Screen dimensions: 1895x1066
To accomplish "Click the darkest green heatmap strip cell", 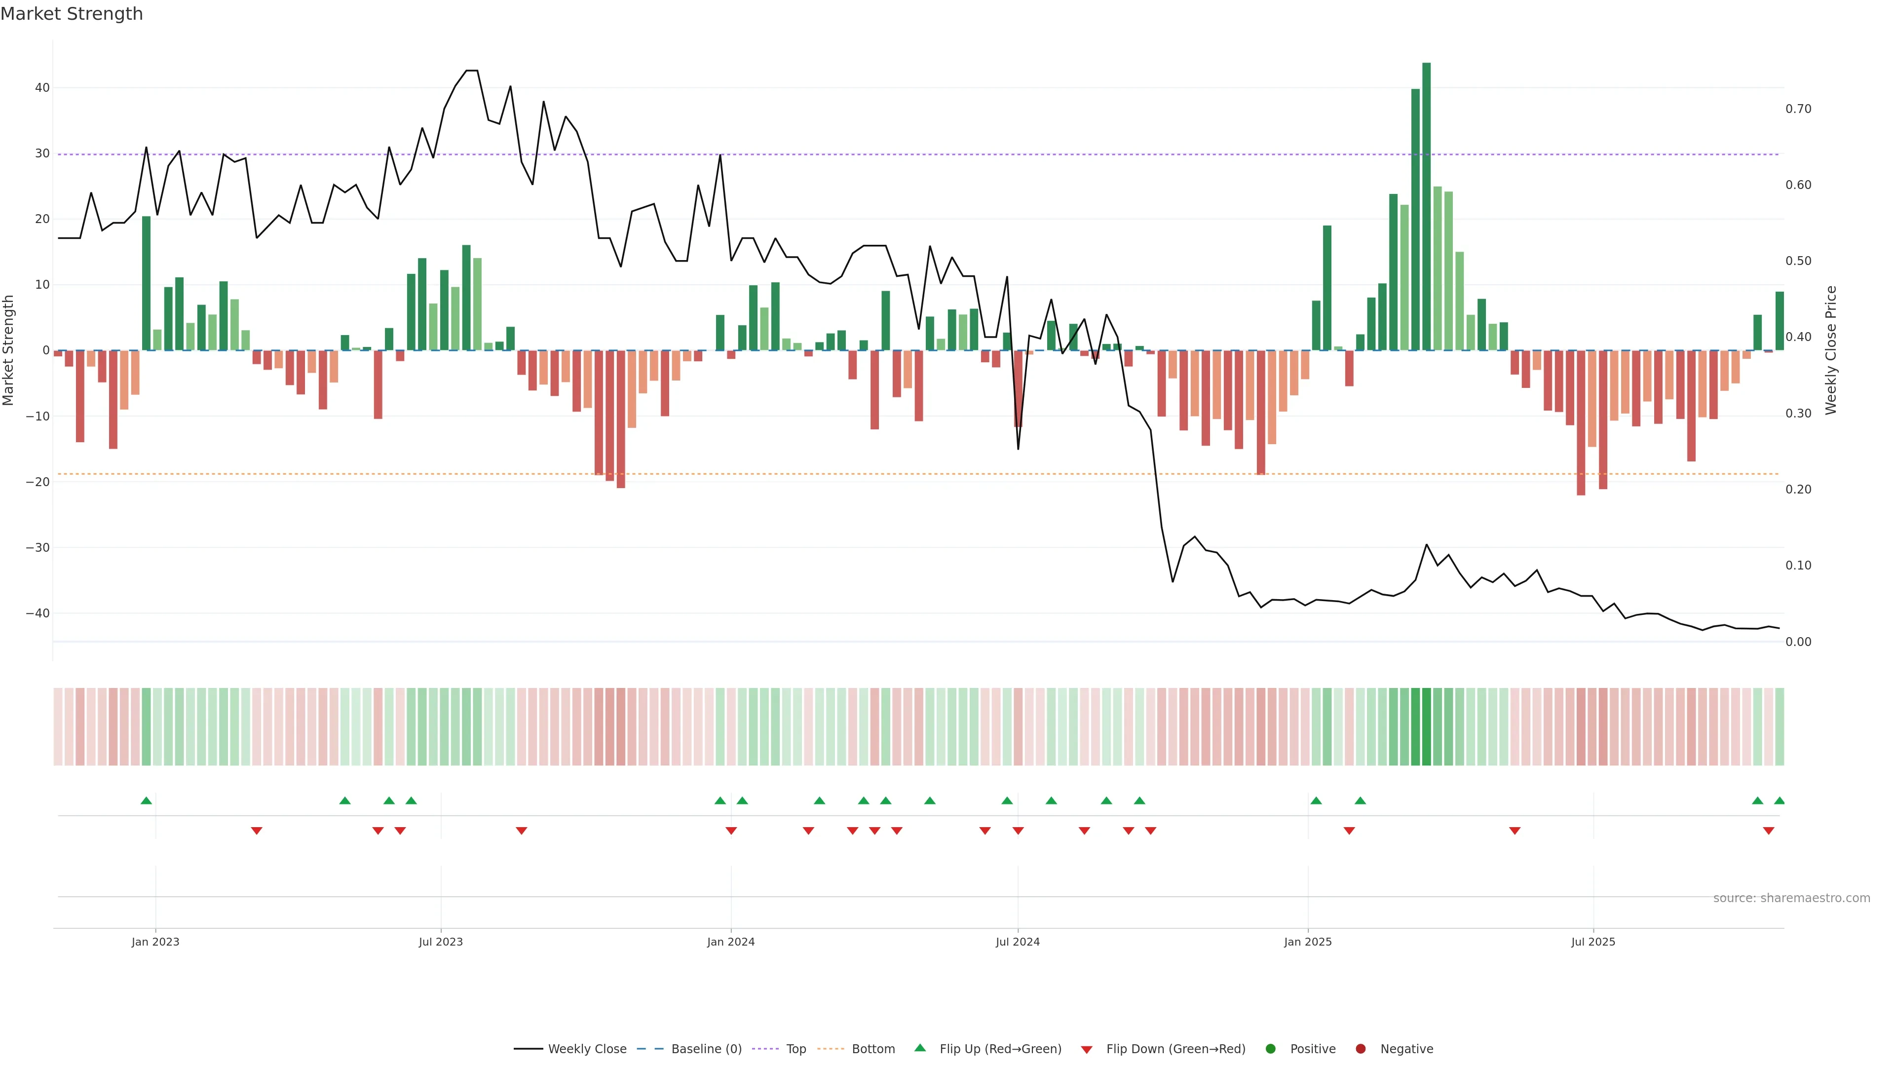I will [x=1426, y=726].
